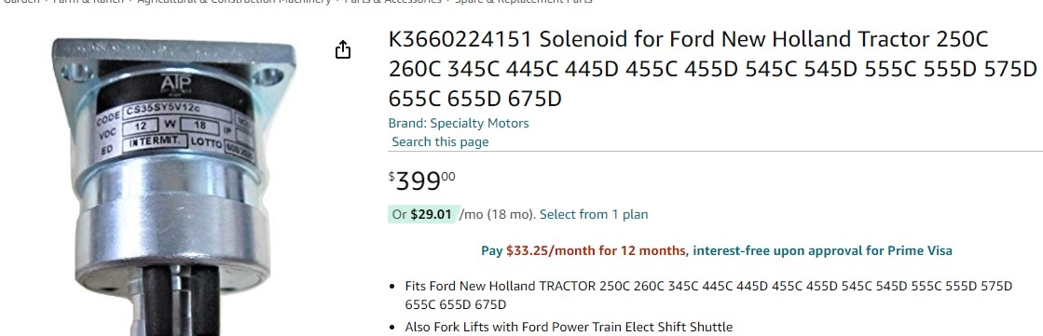Click the Pay $33.25/month for 12 months offer
Image resolution: width=1043 pixels, height=336 pixels.
point(583,250)
